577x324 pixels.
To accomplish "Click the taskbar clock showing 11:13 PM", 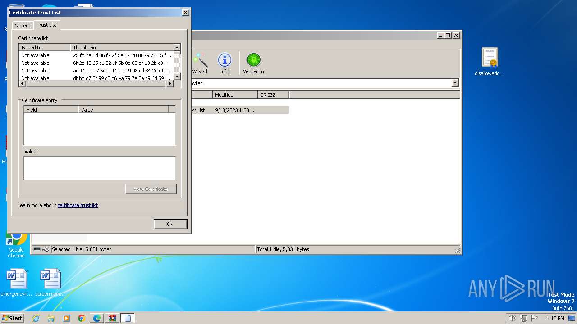I will 554,318.
